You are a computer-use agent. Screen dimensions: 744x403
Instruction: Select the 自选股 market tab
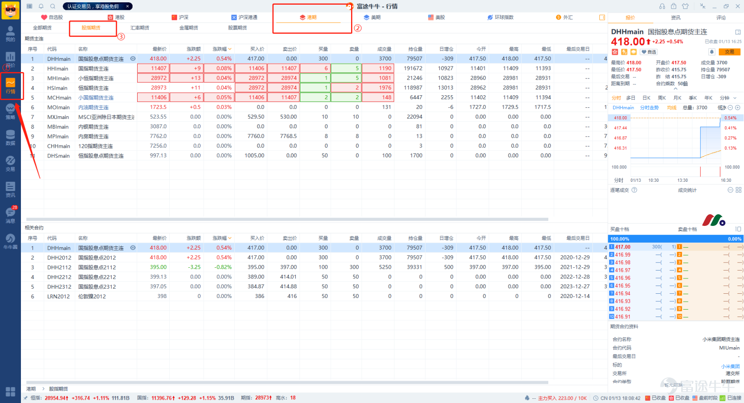[x=52, y=17]
